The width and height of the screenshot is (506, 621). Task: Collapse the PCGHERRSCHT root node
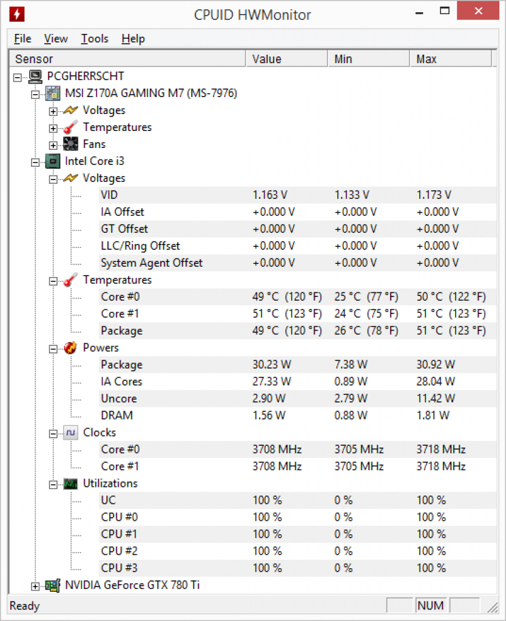(18, 77)
